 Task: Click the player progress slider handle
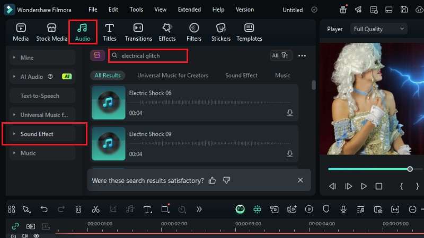410,169
